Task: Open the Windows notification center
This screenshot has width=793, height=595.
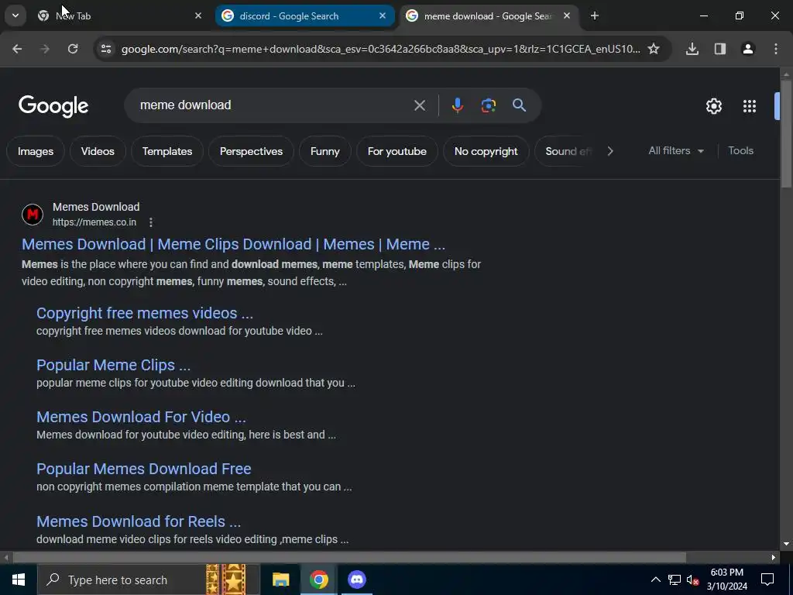Action: coord(767,580)
